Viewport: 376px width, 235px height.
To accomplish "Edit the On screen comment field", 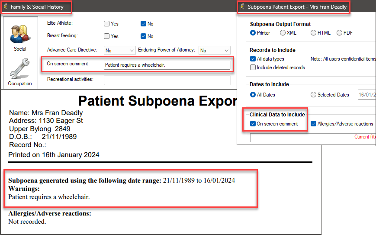I will (167, 65).
